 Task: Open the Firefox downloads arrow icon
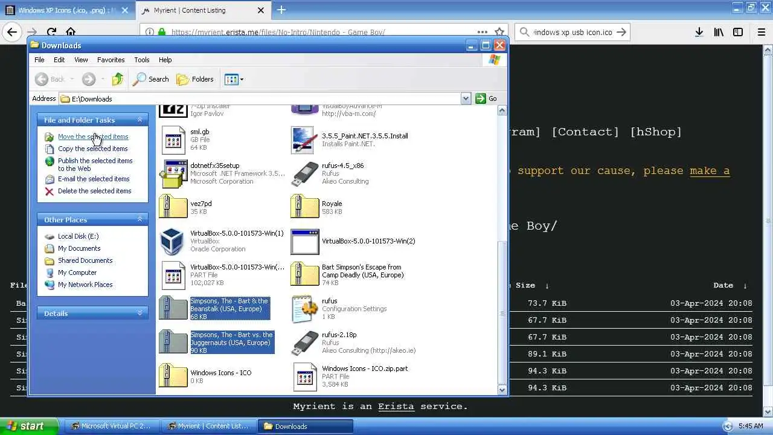tap(699, 32)
